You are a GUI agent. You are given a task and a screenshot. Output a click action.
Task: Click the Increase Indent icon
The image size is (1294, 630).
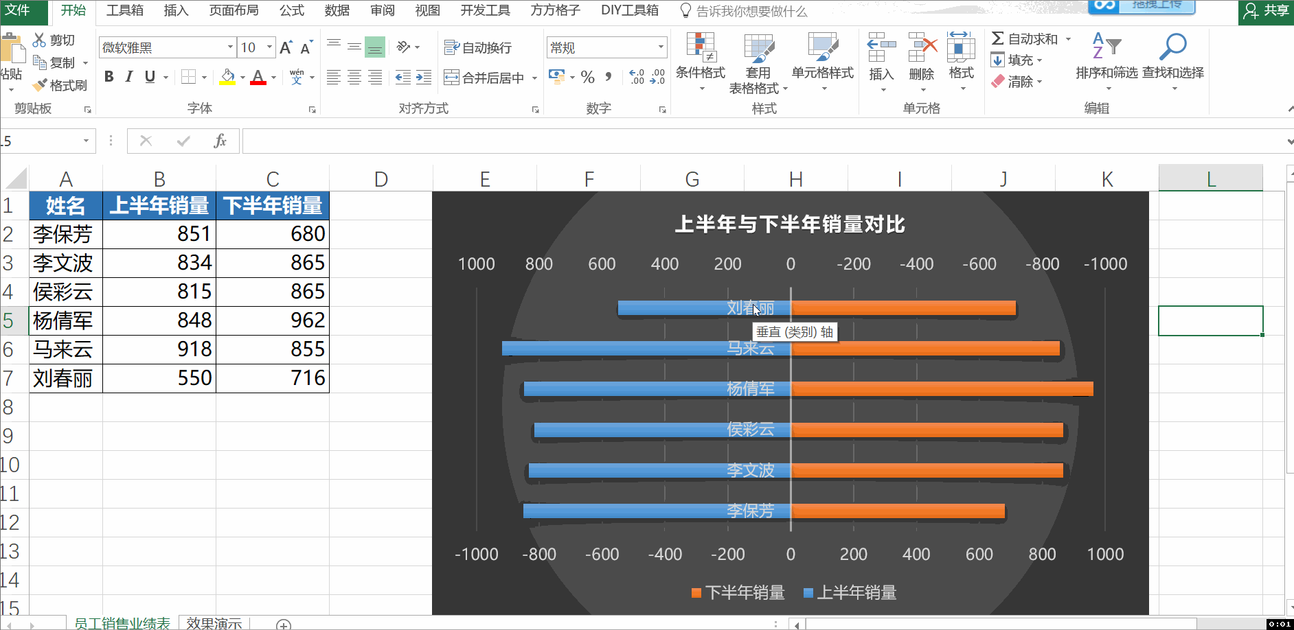pos(424,78)
